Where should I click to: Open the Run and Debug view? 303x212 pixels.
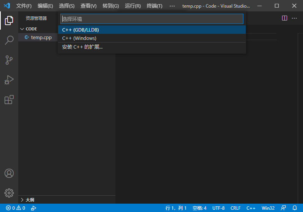pyautogui.click(x=9, y=80)
